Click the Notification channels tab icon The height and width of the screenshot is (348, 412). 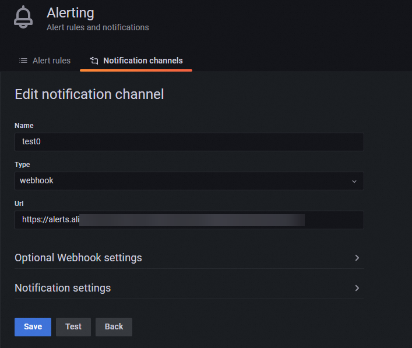[94, 61]
